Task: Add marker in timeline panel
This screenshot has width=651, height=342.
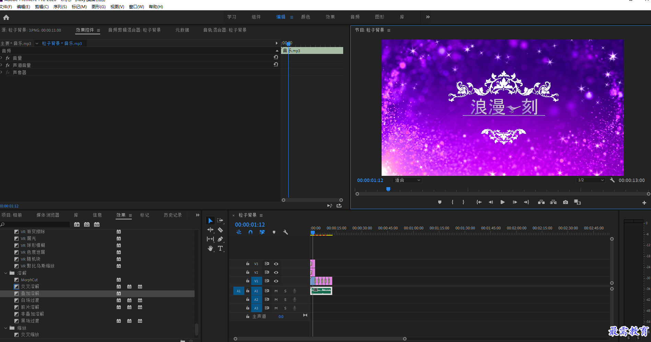Action: click(274, 232)
